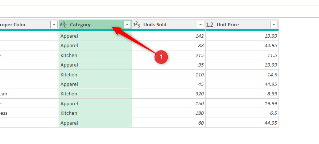
Task: Click the Units Sold cell showing 150
Action: click(x=169, y=103)
